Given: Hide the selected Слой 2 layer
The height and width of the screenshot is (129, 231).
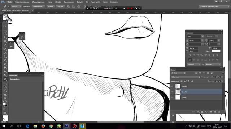Looking at the screenshot, I should (173, 92).
